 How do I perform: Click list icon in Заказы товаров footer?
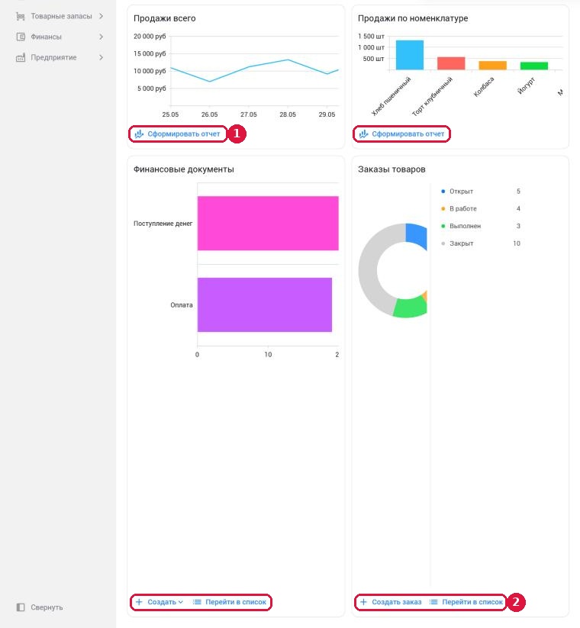[x=433, y=602]
